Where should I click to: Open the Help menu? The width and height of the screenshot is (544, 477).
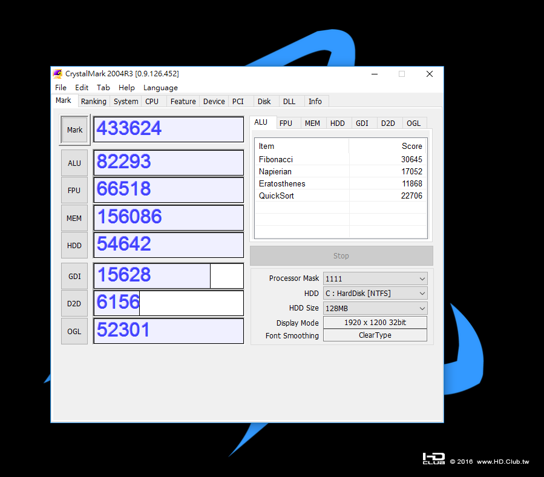coord(126,88)
